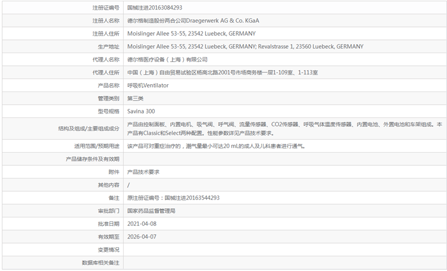The width and height of the screenshot is (447, 271).
Task: Select the intended use text mentioning 20 mL
Action: (216, 146)
